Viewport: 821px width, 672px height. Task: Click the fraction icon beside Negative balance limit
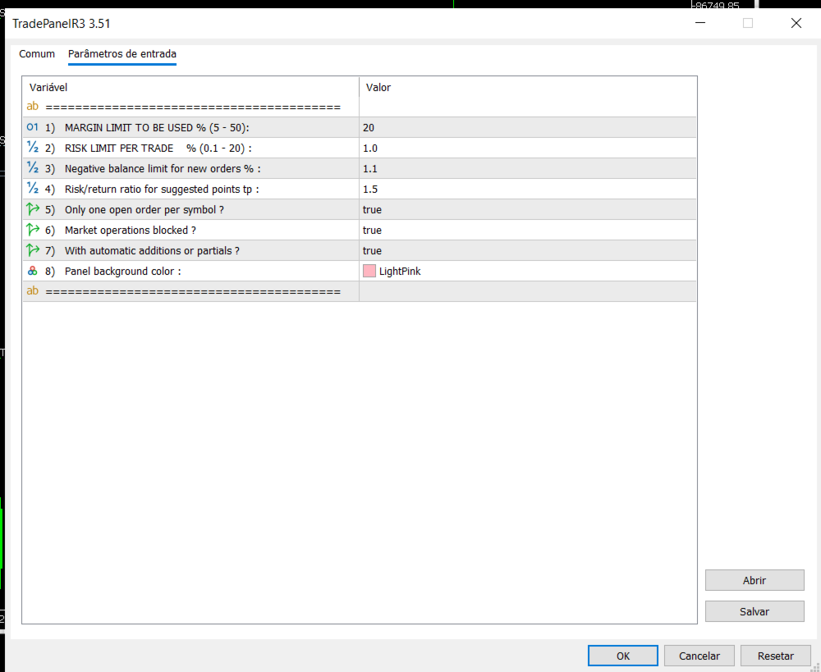33,168
